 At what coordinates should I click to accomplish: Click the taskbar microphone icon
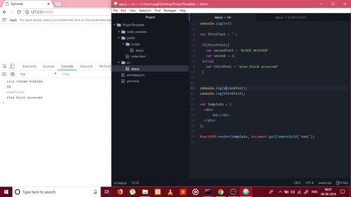tap(95, 192)
